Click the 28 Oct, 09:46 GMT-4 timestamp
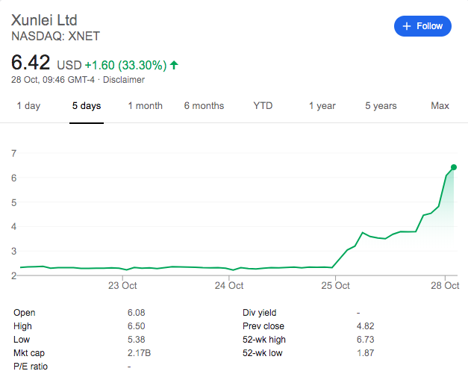Screen dimensions: 468x380 coord(53,80)
